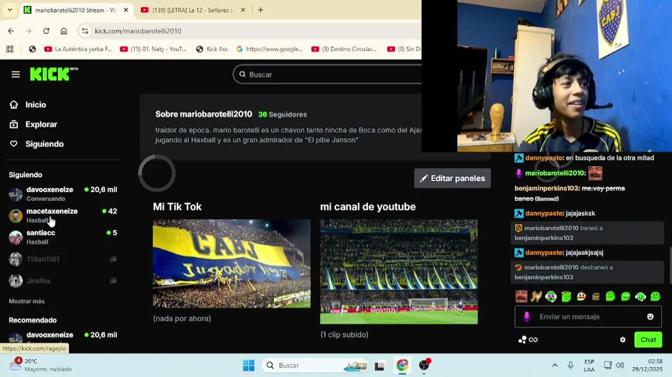Open the Windows Start menu
The image size is (672, 377).
(249, 365)
